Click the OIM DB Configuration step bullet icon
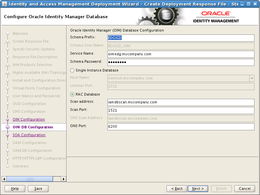 click(x=7, y=127)
